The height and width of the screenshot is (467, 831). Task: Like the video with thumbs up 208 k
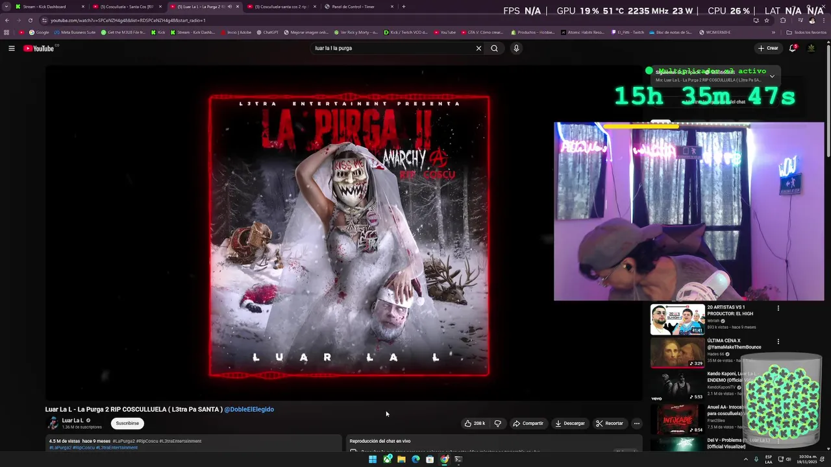(x=475, y=424)
